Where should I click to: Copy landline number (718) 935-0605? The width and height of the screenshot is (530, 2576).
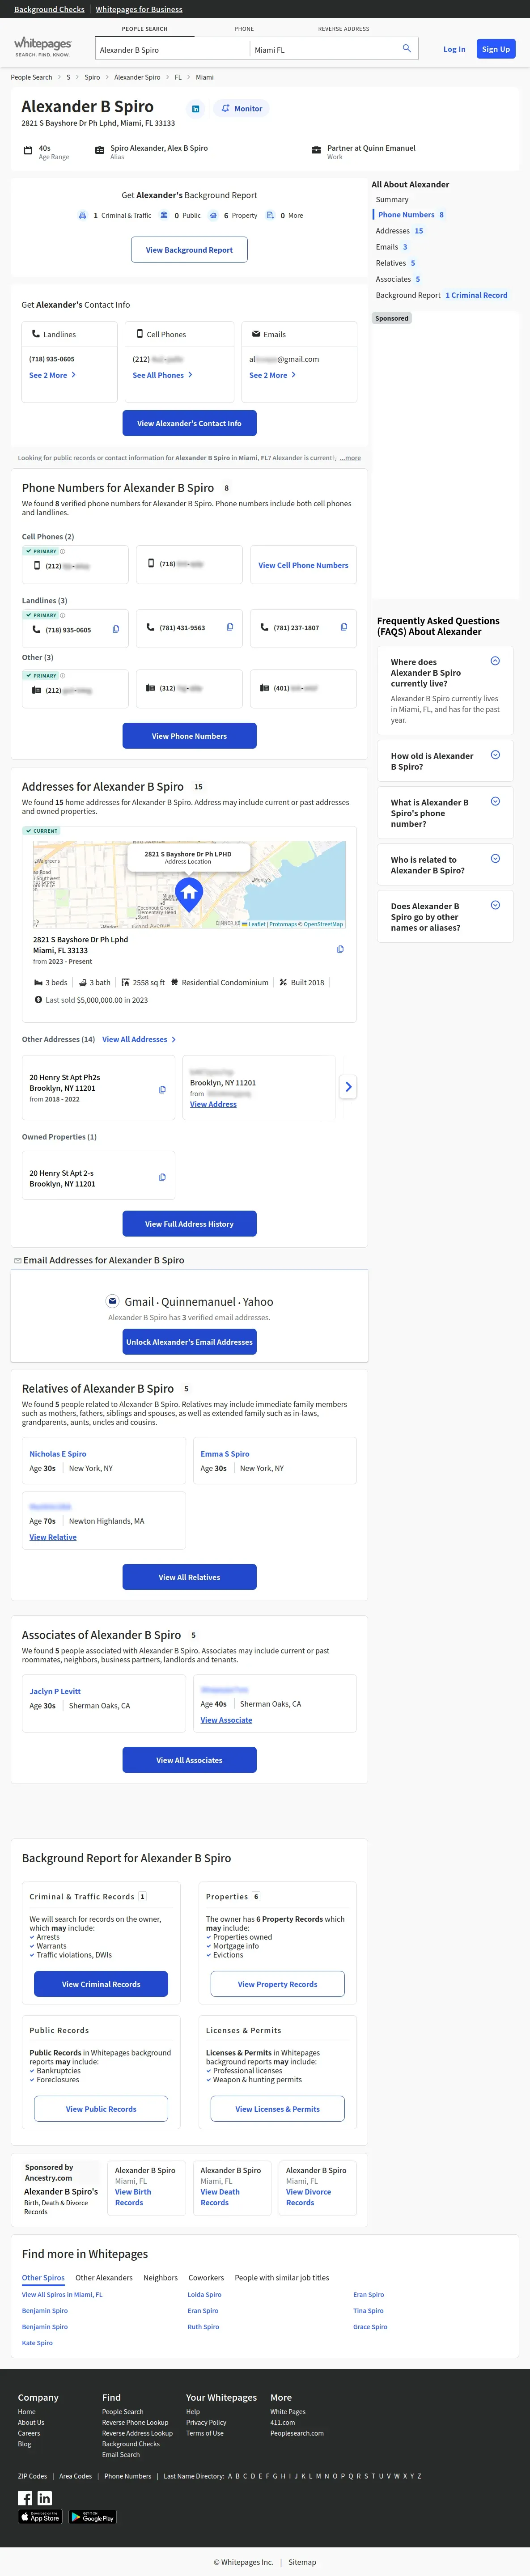(x=116, y=629)
